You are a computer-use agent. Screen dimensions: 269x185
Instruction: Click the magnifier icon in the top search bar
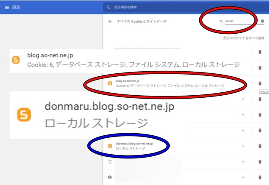108,7
